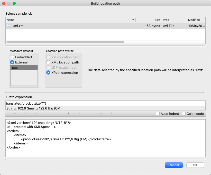Choose XPath expression syntax
The height and width of the screenshot is (175, 211).
pyautogui.click(x=48, y=72)
